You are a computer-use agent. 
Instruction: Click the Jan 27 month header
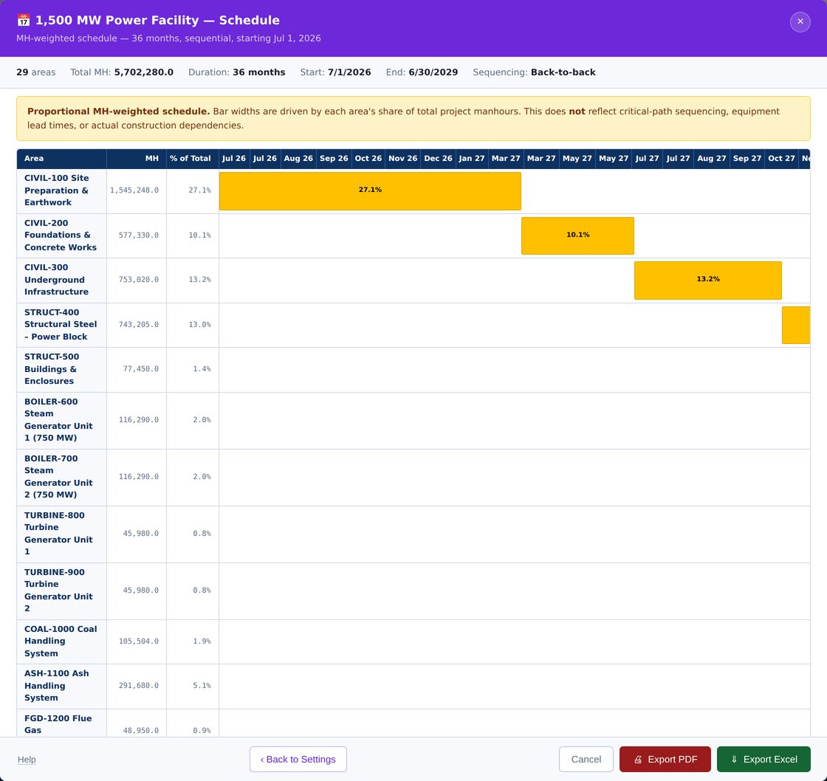(472, 158)
